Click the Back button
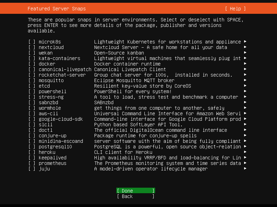The height and width of the screenshot is (207, 277). point(135,196)
